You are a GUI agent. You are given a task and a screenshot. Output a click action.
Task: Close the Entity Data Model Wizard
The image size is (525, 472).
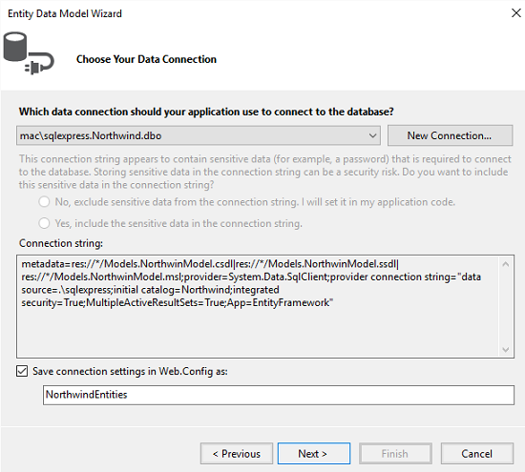[516, 13]
